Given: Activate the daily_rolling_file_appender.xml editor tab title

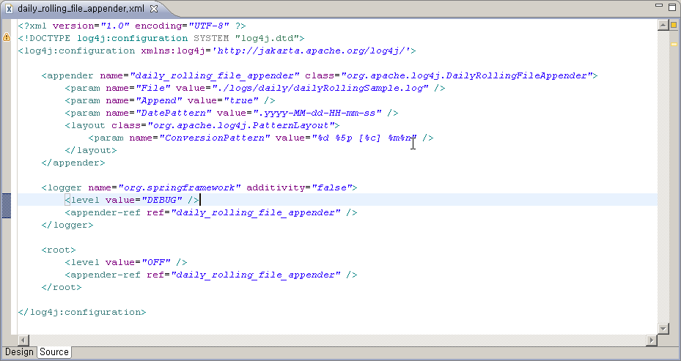Looking at the screenshot, I should (81, 10).
